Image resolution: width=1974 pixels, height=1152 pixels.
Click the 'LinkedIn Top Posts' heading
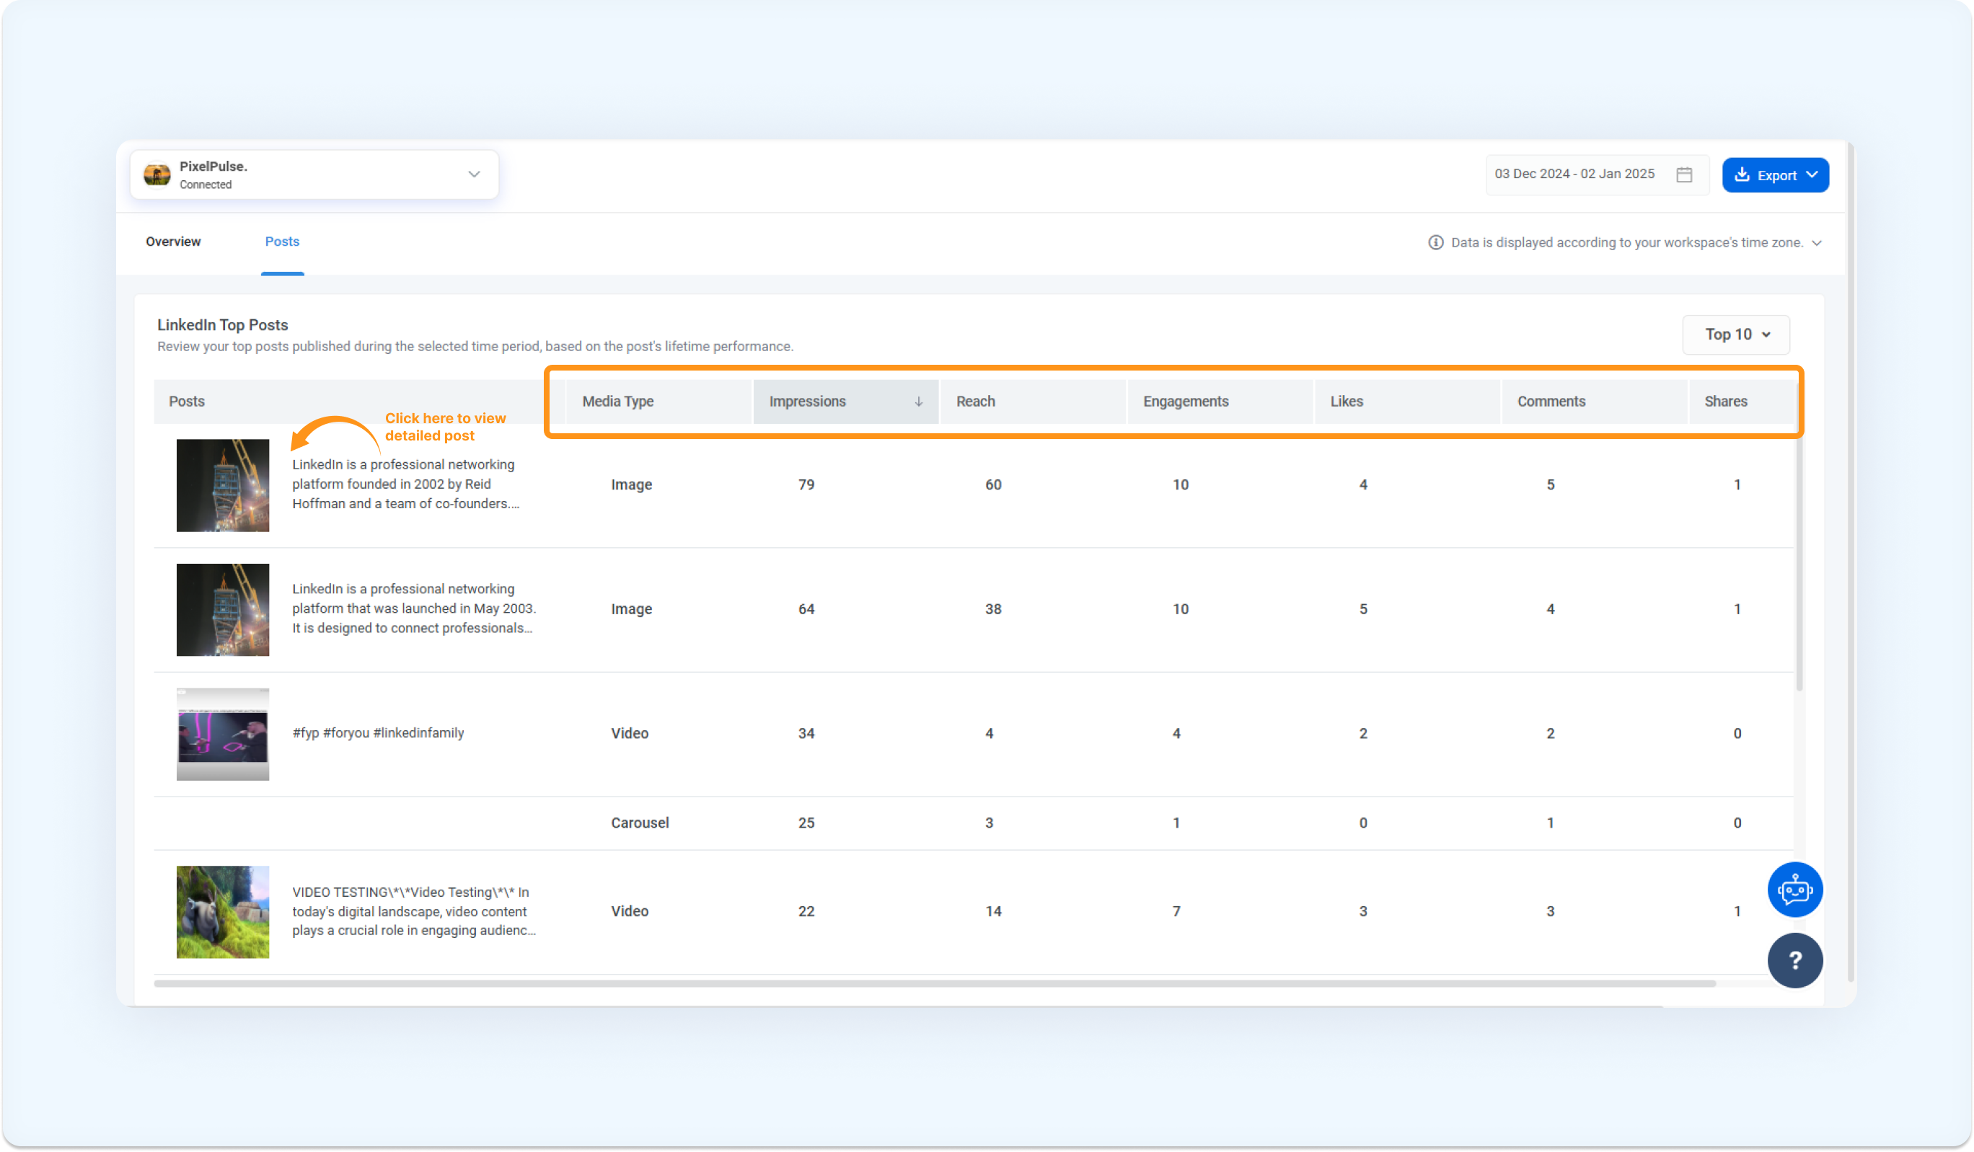222,325
